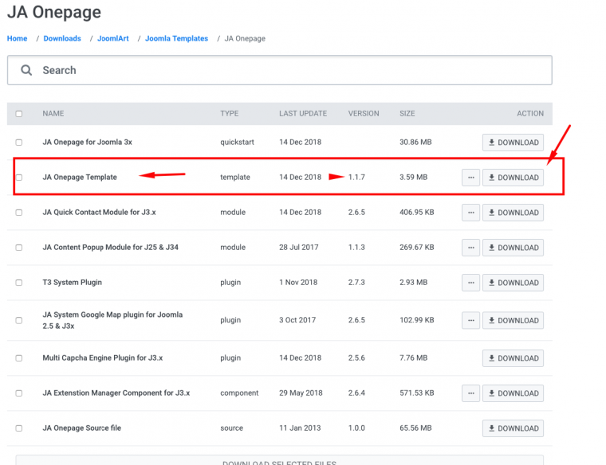
Task: Go to Home breadcrumb link
Action: 17,38
